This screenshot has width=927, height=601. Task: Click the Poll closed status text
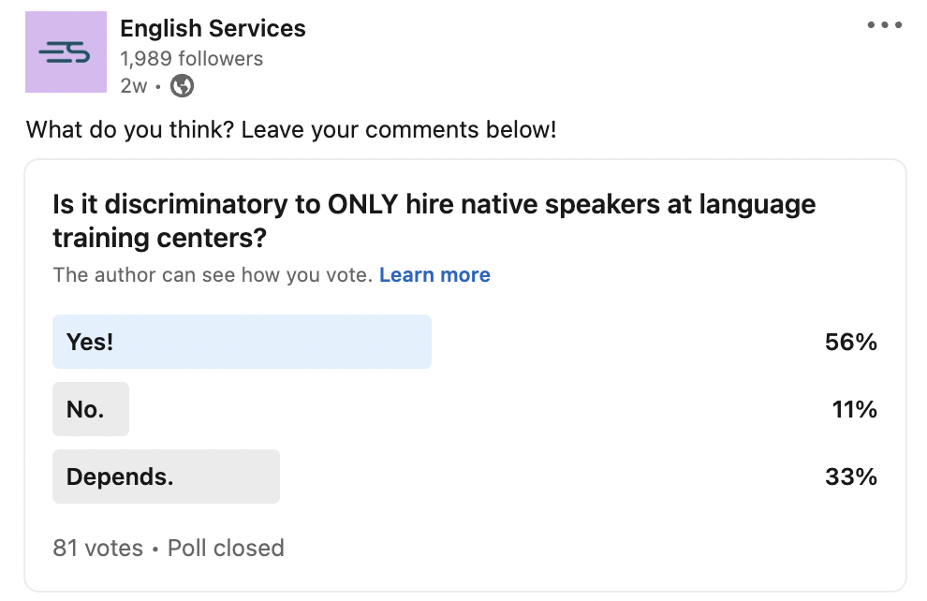pos(226,548)
